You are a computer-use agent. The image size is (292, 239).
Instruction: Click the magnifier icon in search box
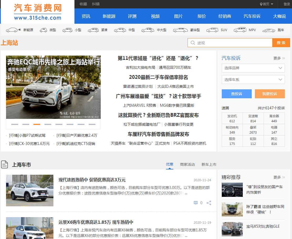tap(193, 43)
